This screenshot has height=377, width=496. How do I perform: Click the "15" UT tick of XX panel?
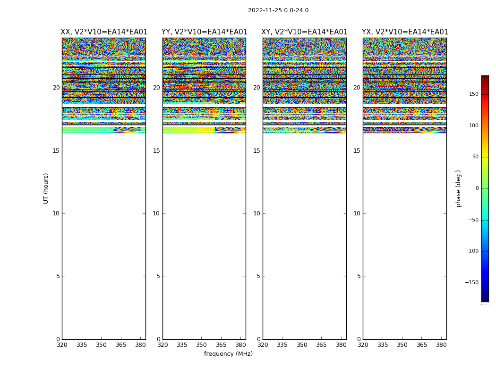56,151
